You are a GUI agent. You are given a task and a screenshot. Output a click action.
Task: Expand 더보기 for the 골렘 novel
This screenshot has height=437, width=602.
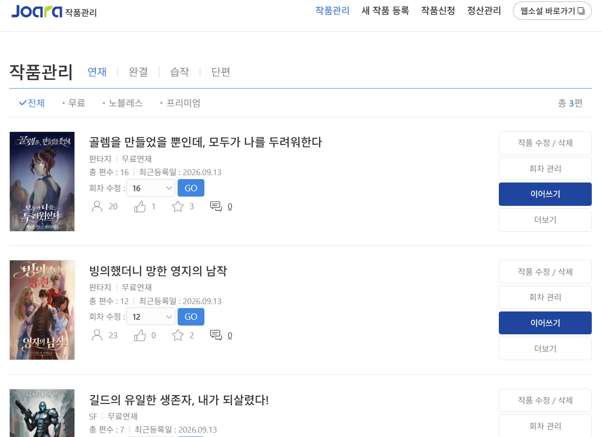pos(545,219)
